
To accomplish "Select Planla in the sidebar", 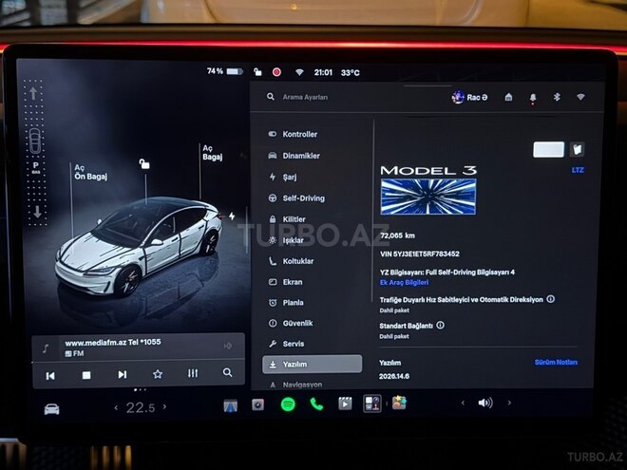I will tap(286, 303).
